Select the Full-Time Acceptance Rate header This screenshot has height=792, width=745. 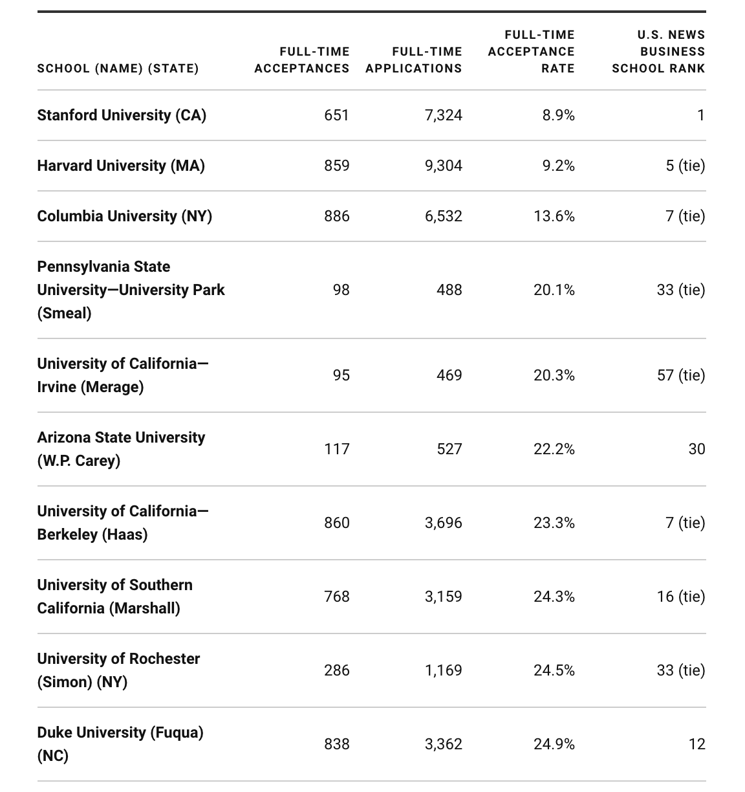(532, 52)
